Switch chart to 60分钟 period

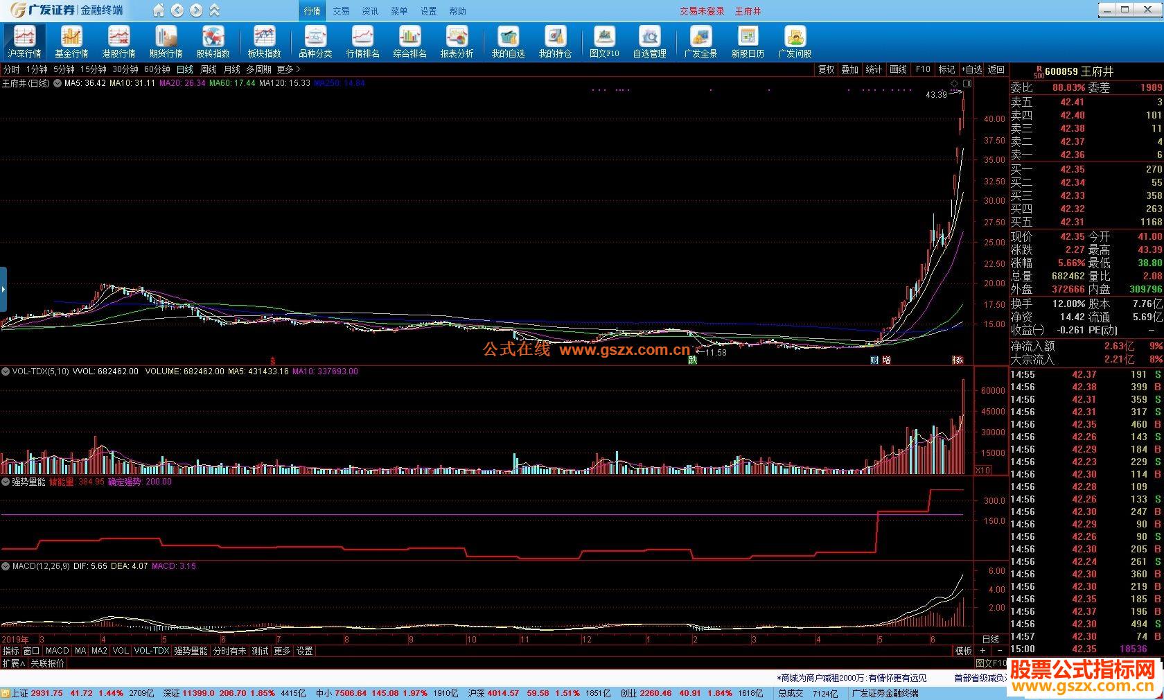(157, 69)
